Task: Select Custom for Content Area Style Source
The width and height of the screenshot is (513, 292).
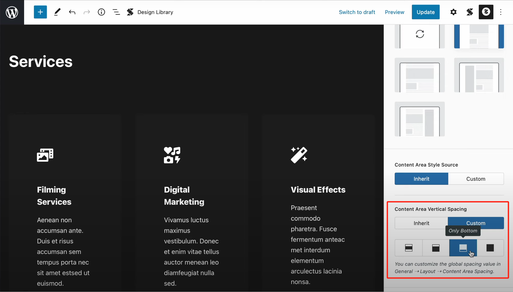Action: [x=476, y=179]
